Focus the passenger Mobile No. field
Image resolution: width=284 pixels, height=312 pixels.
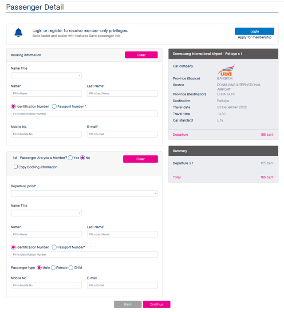46,285
